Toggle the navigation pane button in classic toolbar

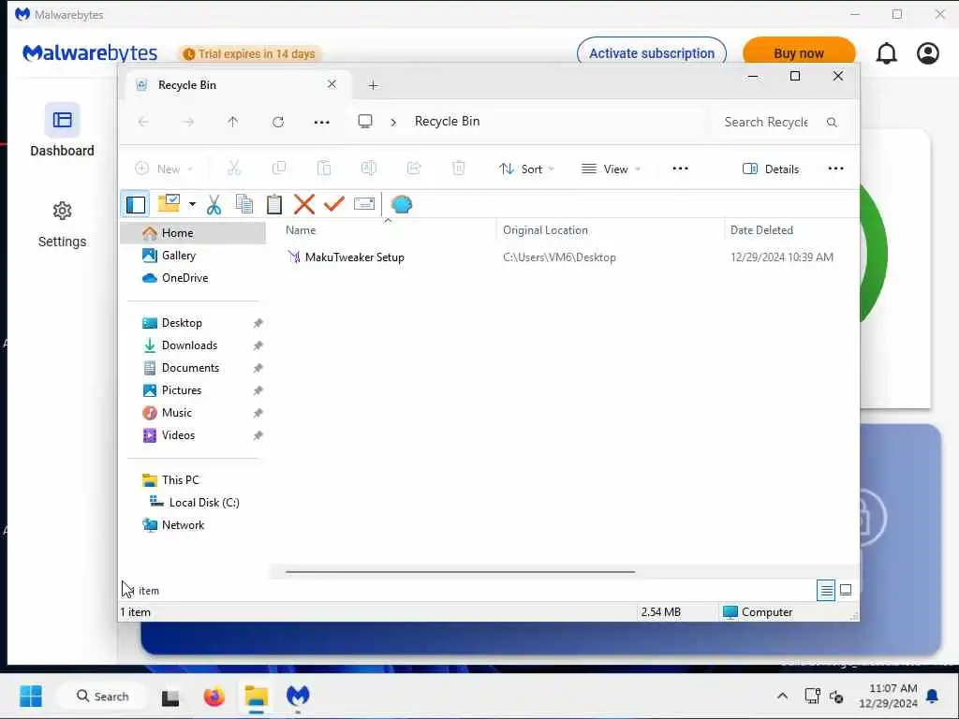pos(135,204)
